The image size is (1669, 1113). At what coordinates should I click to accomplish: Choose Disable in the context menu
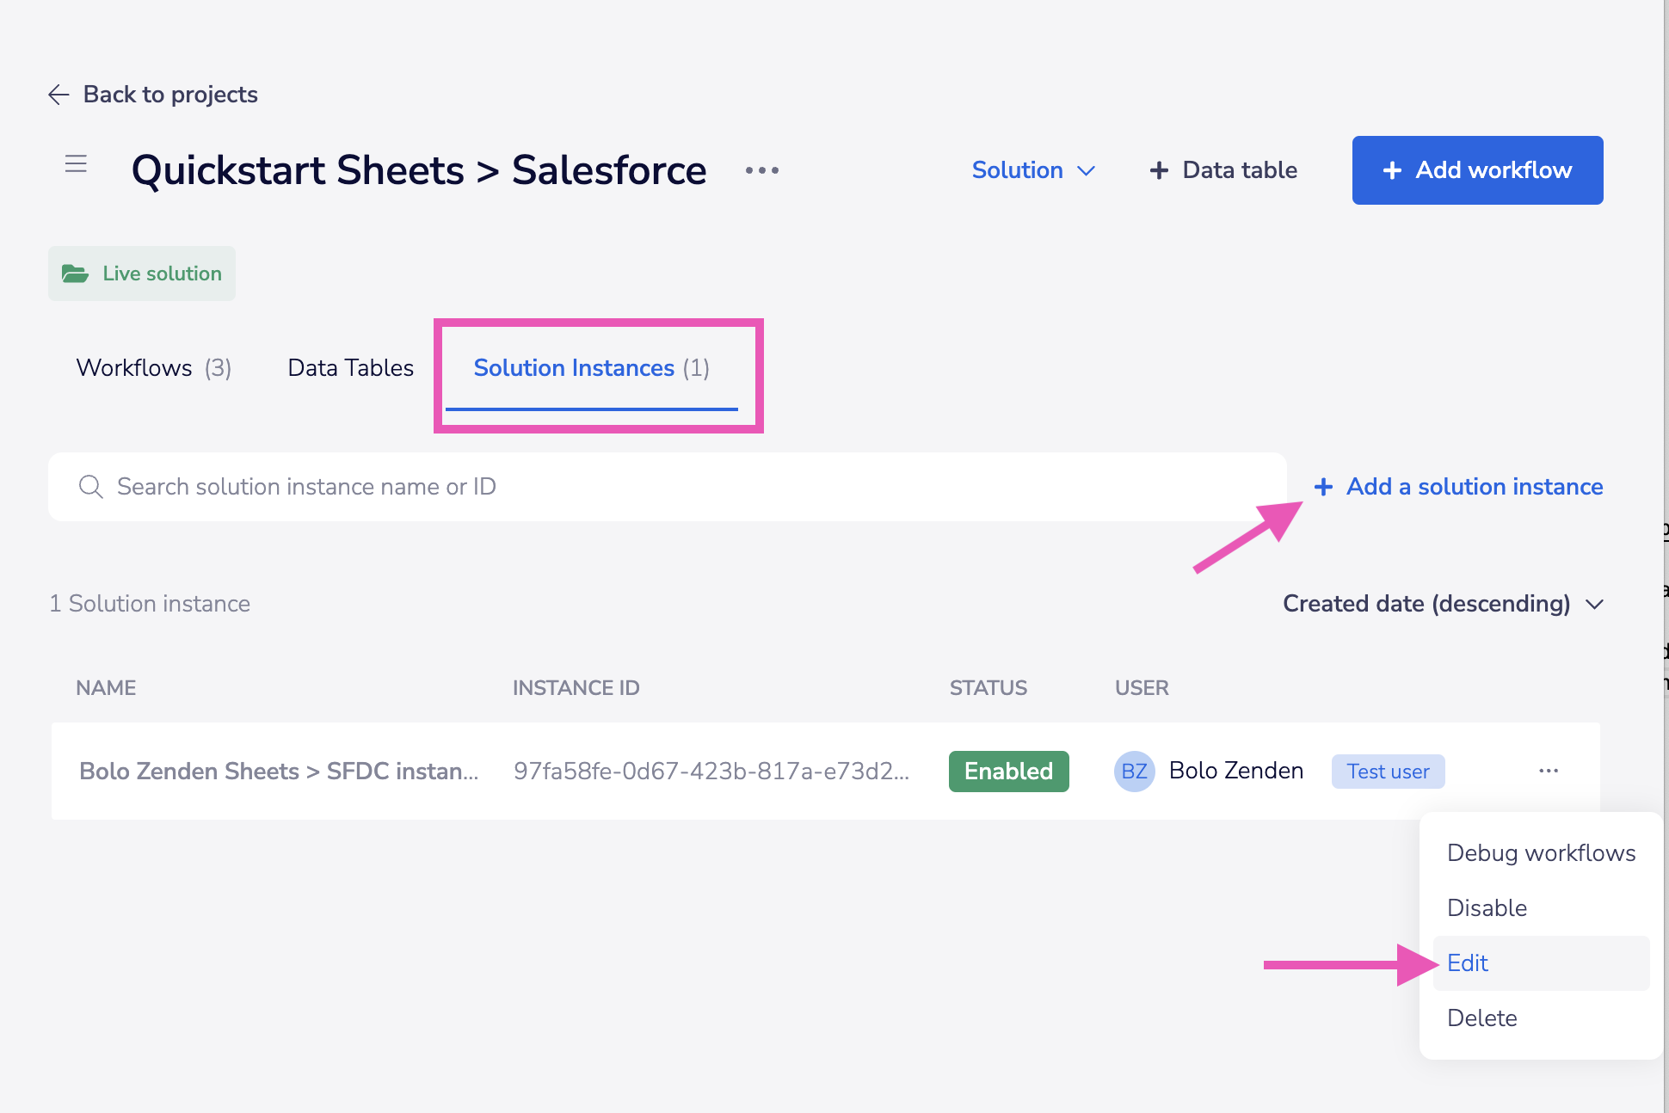coord(1487,908)
